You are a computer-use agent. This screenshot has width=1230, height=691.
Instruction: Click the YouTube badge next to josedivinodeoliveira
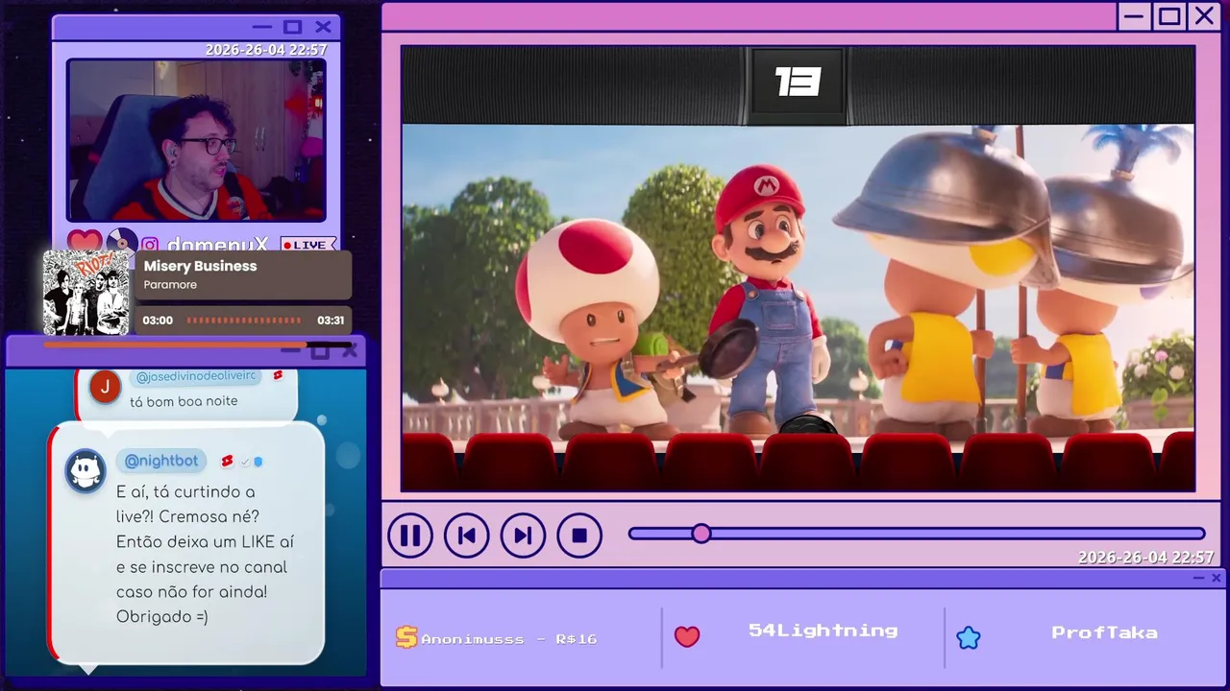coord(278,375)
